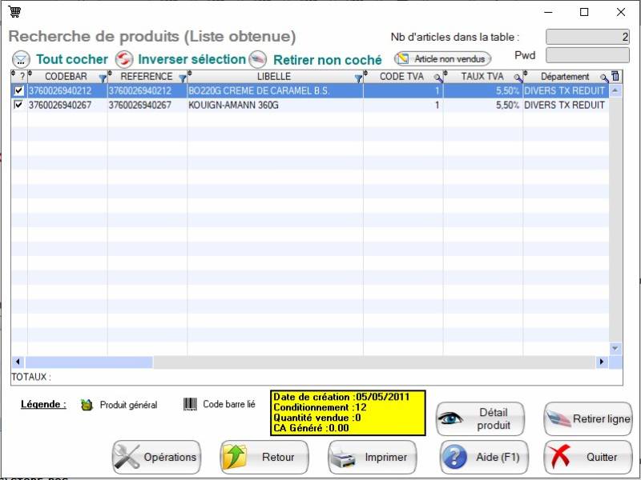This screenshot has height=480, width=641.
Task: Click the Inverser sélection red arrows icon
Action: click(124, 60)
